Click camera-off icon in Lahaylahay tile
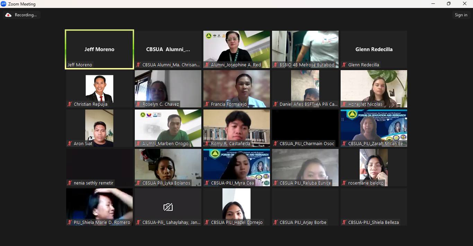This screenshot has height=246, width=473. coord(168,207)
